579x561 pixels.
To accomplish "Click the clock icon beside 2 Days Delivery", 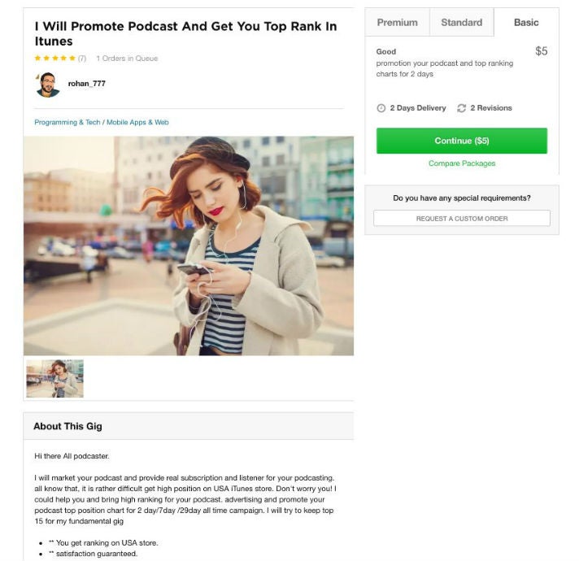I will pos(381,108).
